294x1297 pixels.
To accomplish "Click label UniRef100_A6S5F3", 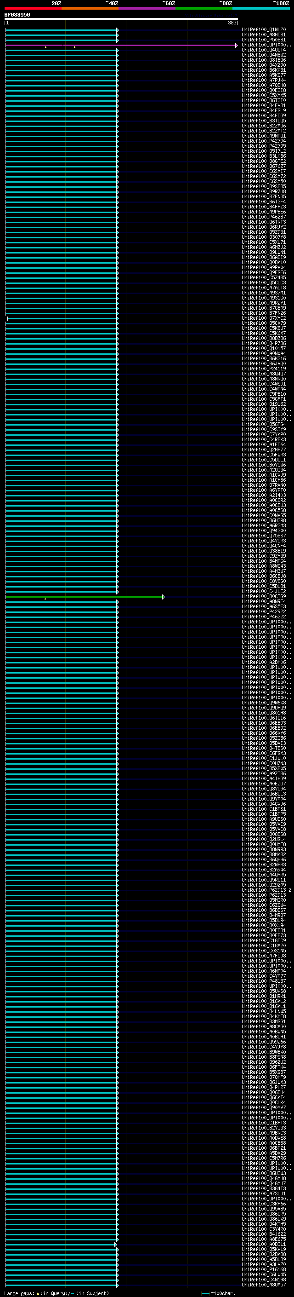I will point(264,607).
